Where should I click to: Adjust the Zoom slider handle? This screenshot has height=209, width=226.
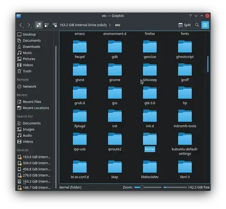142,187
